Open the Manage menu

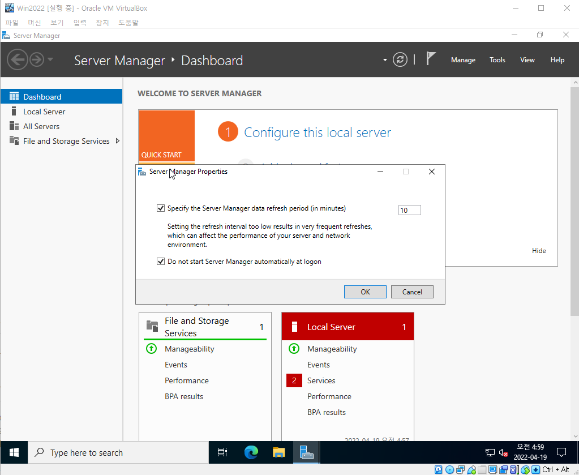pos(463,60)
